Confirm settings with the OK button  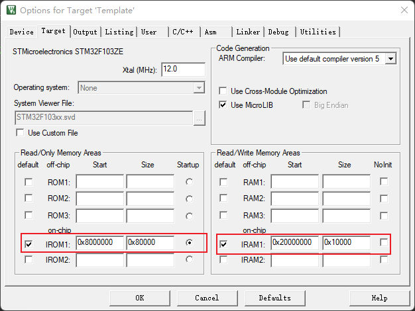coord(140,298)
